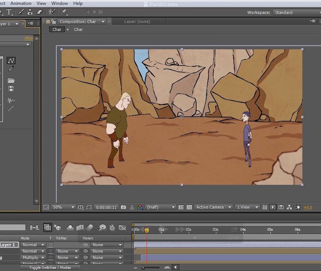Open the Animation menu
The width and height of the screenshot is (321, 271).
(x=21, y=3)
